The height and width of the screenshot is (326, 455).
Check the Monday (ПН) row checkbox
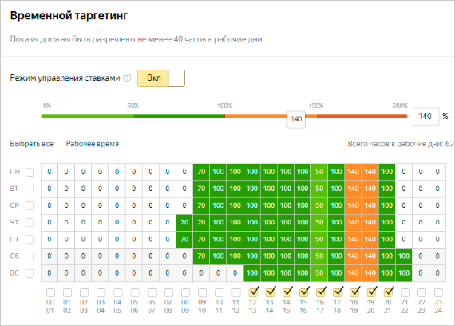[x=30, y=172]
